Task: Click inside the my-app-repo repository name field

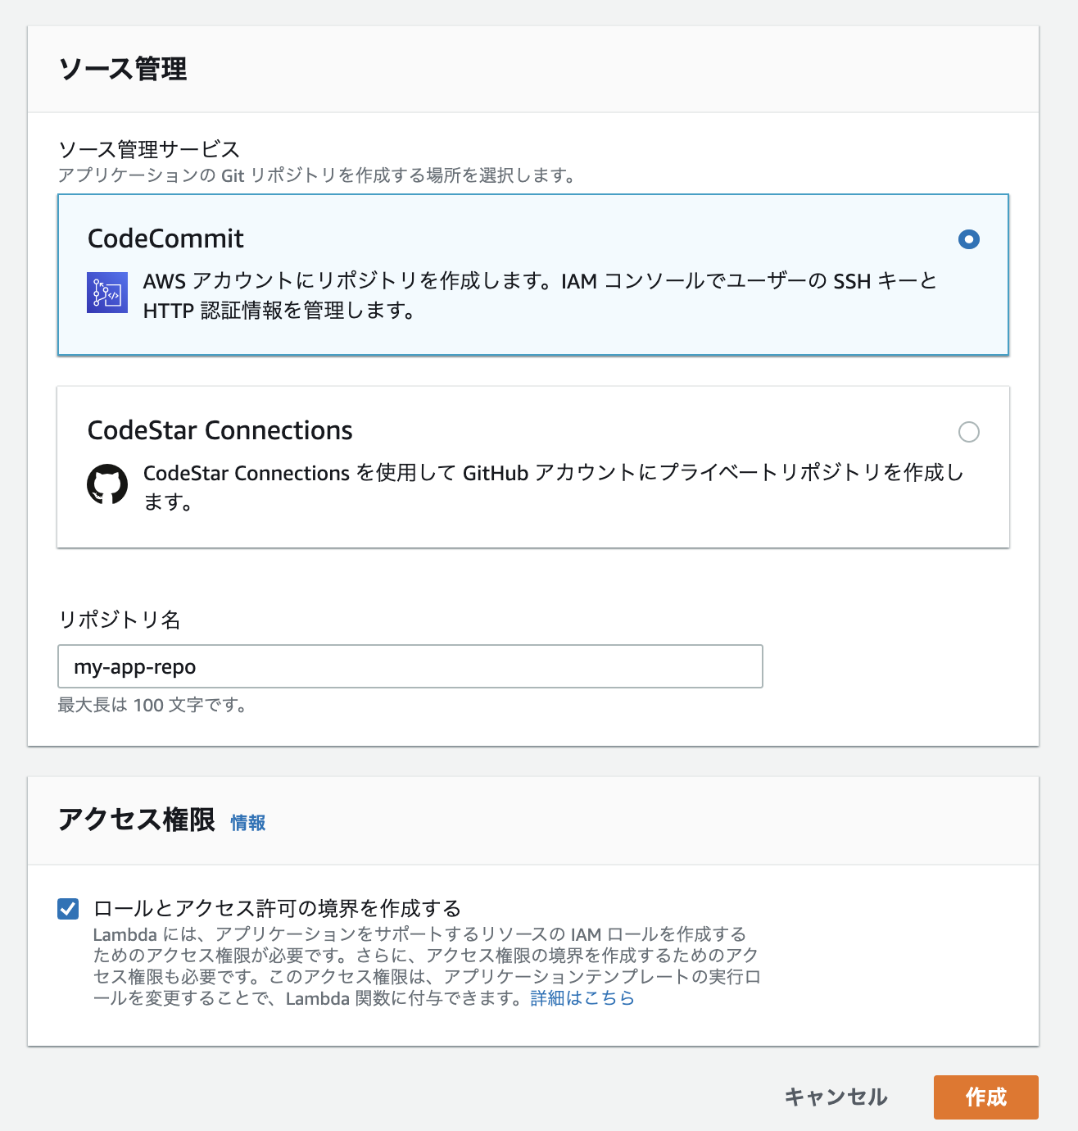Action: click(x=410, y=666)
